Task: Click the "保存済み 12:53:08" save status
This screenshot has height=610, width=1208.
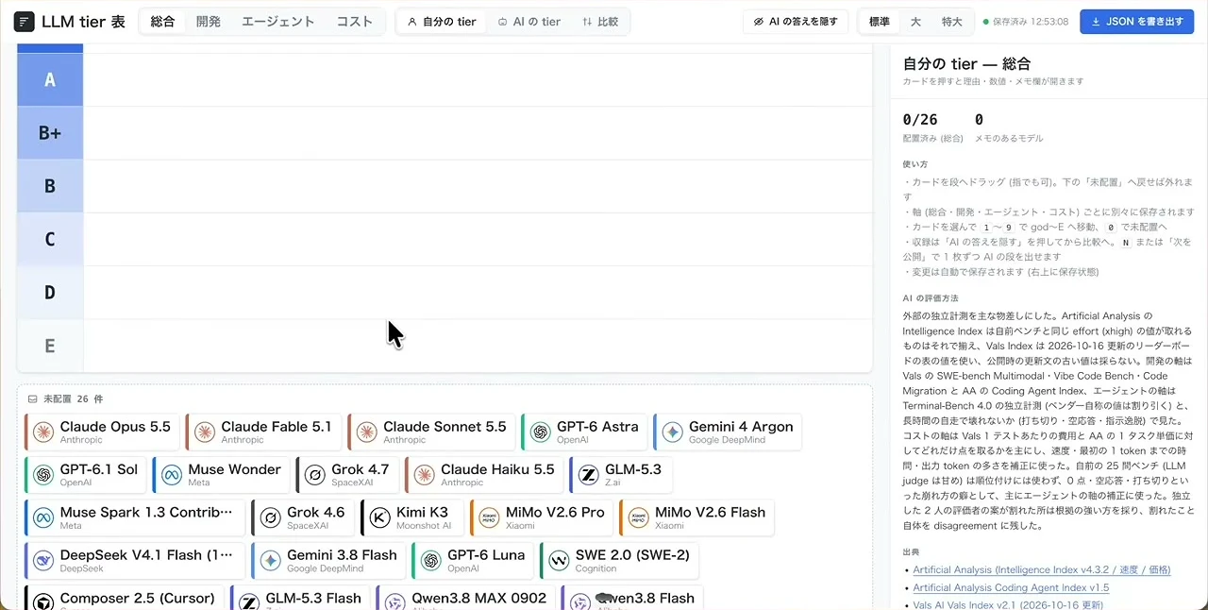Action: click(x=1026, y=22)
